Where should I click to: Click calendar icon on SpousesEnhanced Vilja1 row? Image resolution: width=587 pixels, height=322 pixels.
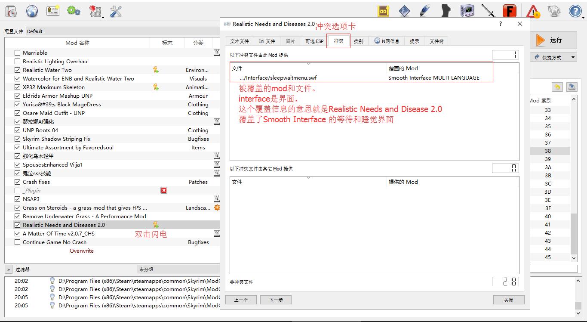click(x=217, y=164)
